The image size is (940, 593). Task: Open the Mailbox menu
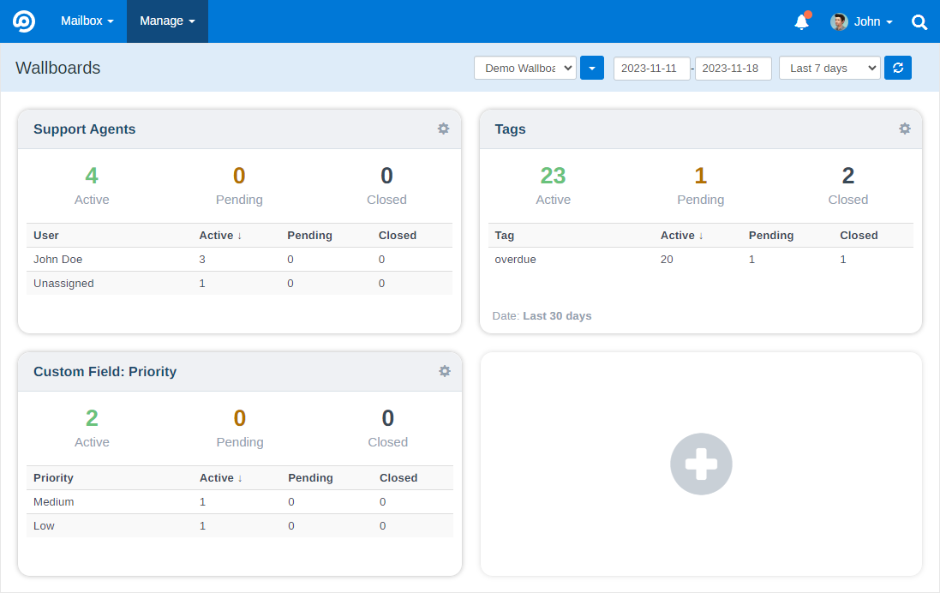coord(87,21)
